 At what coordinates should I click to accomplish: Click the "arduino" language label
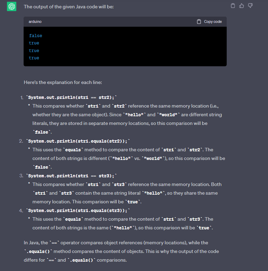35,22
